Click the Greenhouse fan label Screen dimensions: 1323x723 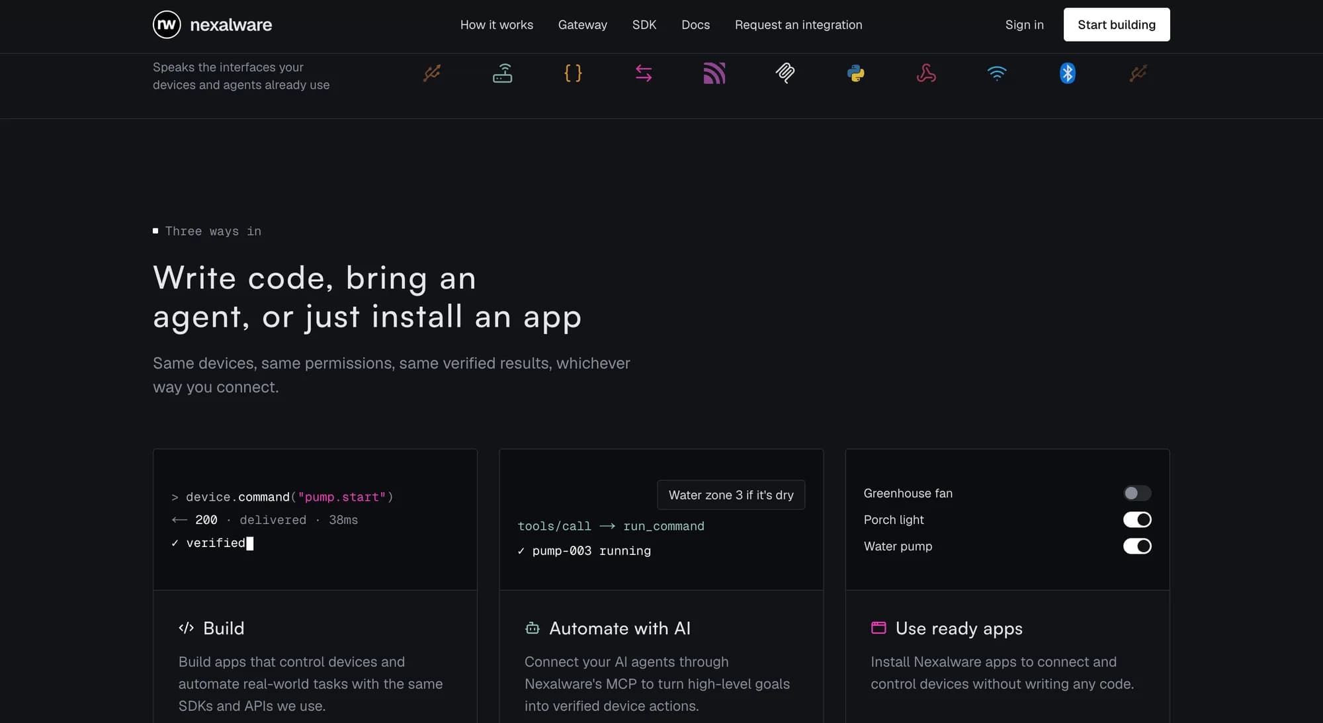pyautogui.click(x=908, y=493)
